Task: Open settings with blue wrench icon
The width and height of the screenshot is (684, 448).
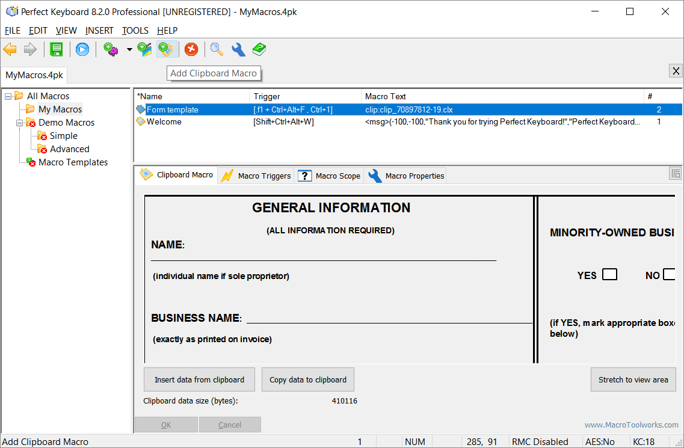Action: click(x=238, y=49)
